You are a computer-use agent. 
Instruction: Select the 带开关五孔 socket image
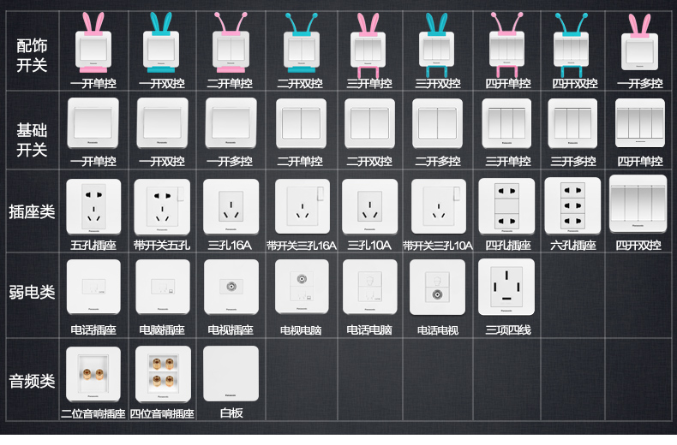pyautogui.click(x=162, y=207)
